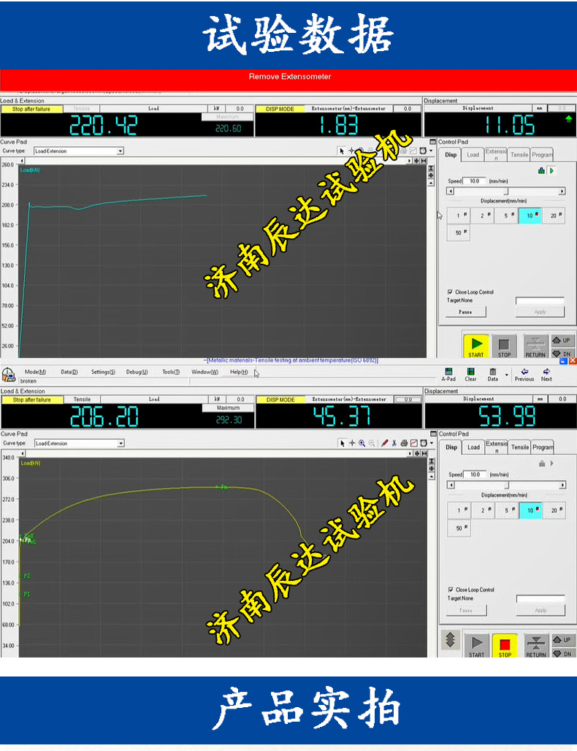Screen dimensions: 577x751
Task: Open the Debug(U) menu
Action: point(137,372)
